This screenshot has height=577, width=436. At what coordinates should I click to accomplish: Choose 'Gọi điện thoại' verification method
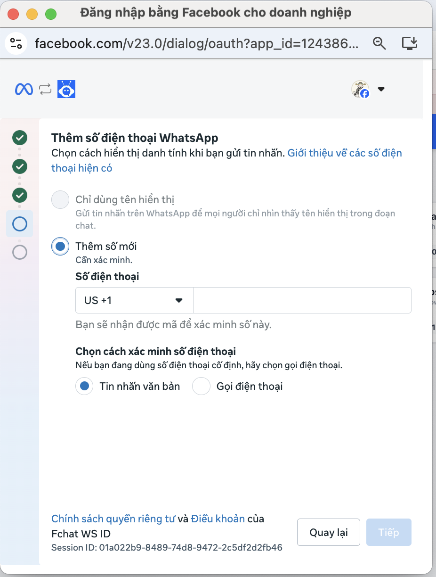201,387
